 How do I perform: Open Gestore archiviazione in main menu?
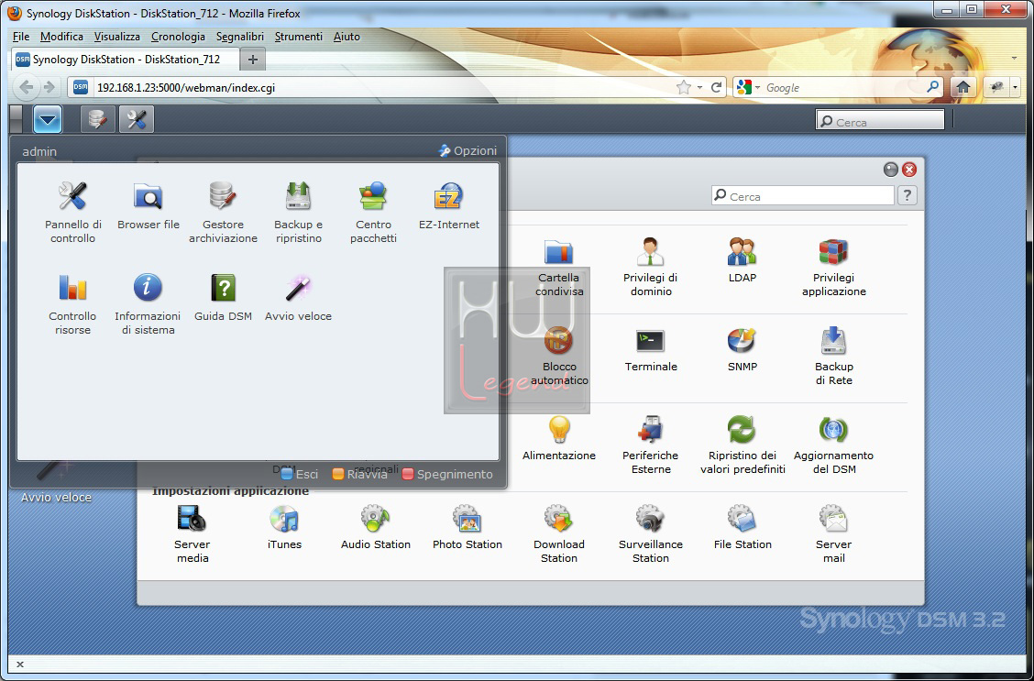pyautogui.click(x=223, y=213)
